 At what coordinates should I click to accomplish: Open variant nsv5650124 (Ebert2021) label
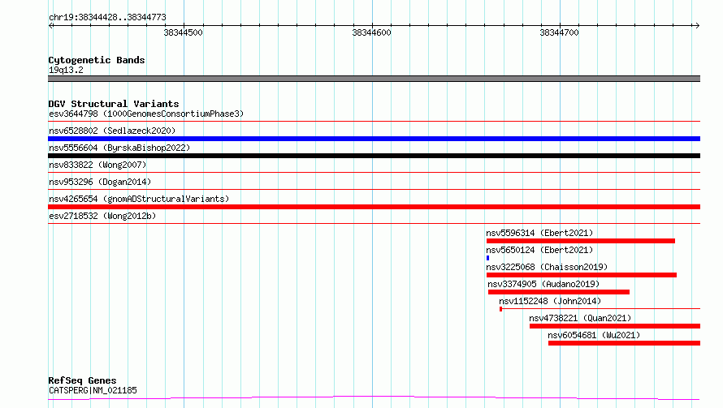pos(539,250)
